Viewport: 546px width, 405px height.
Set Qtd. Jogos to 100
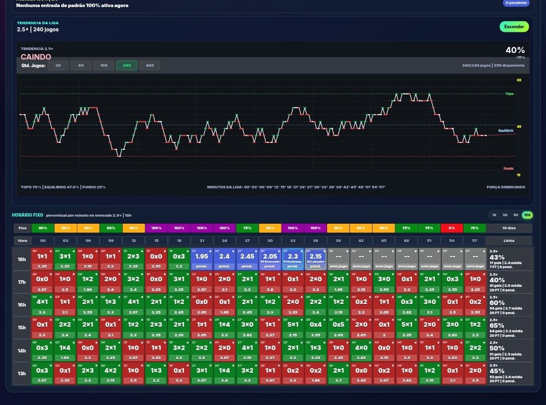tap(104, 66)
